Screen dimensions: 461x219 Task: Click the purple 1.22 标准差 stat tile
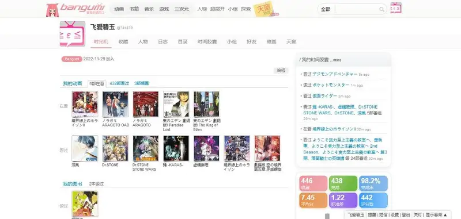pos(343,200)
